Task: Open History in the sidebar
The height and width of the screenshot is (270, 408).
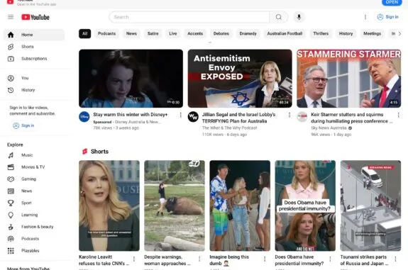Action: (34, 90)
